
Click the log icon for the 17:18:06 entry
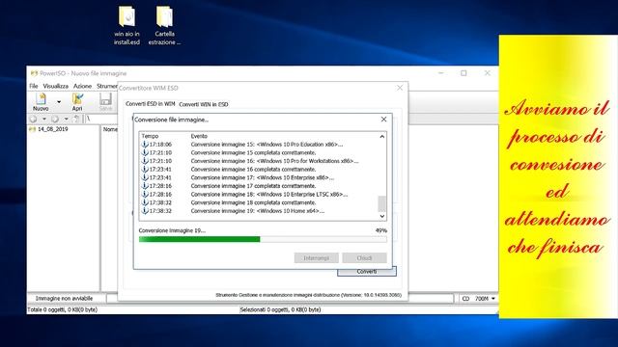(145, 145)
